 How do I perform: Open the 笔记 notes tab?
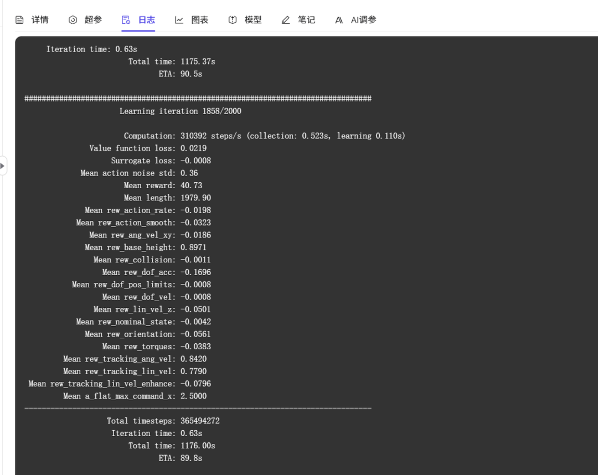(298, 20)
